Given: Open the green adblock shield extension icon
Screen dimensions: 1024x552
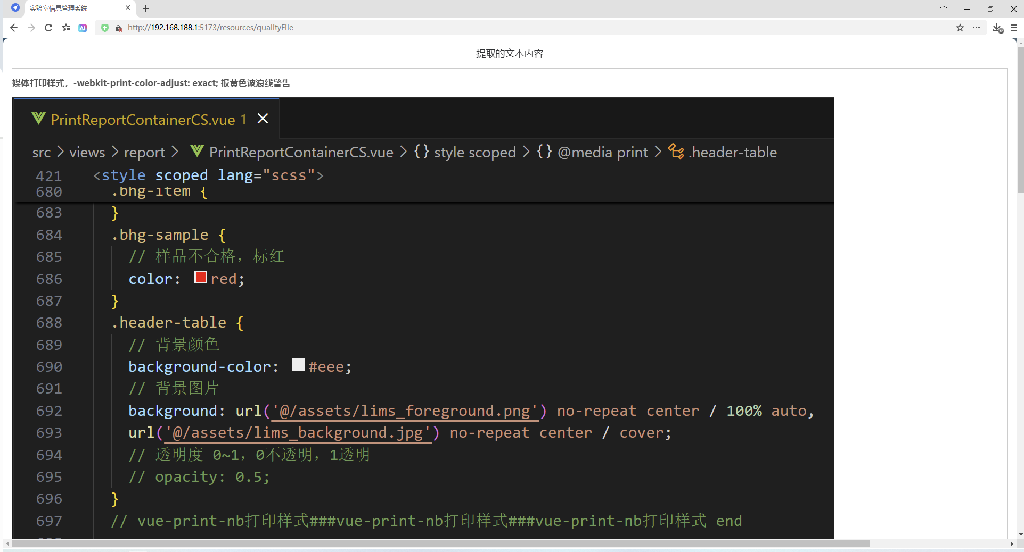Looking at the screenshot, I should point(104,28).
